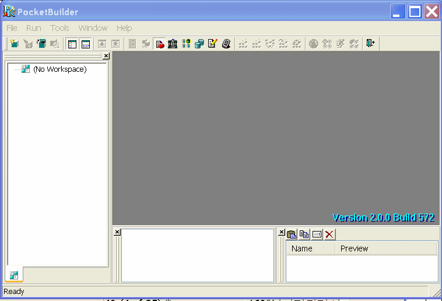Click the greyed Run toolbar icon
Image resolution: width=442 pixels, height=301 pixels.
(x=341, y=44)
